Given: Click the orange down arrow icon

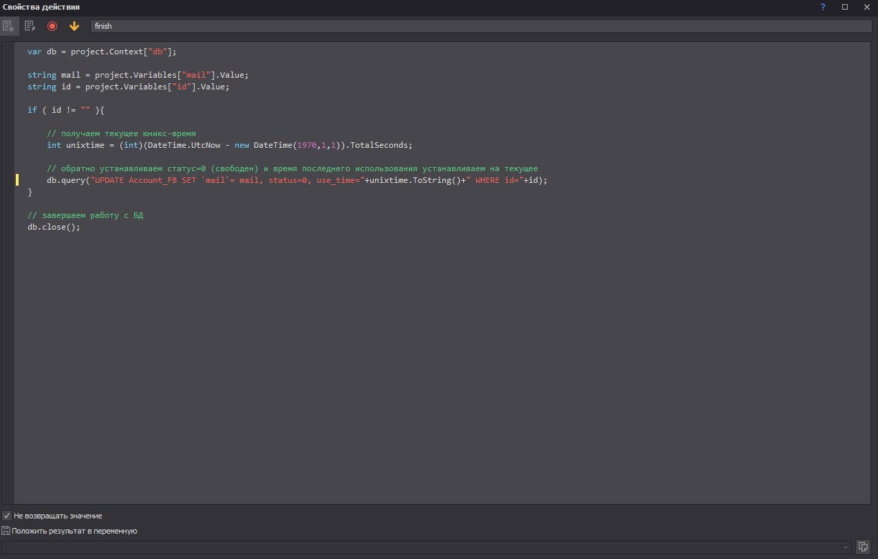Looking at the screenshot, I should tap(74, 26).
